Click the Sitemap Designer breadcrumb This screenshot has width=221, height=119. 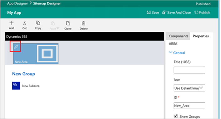[47, 3]
